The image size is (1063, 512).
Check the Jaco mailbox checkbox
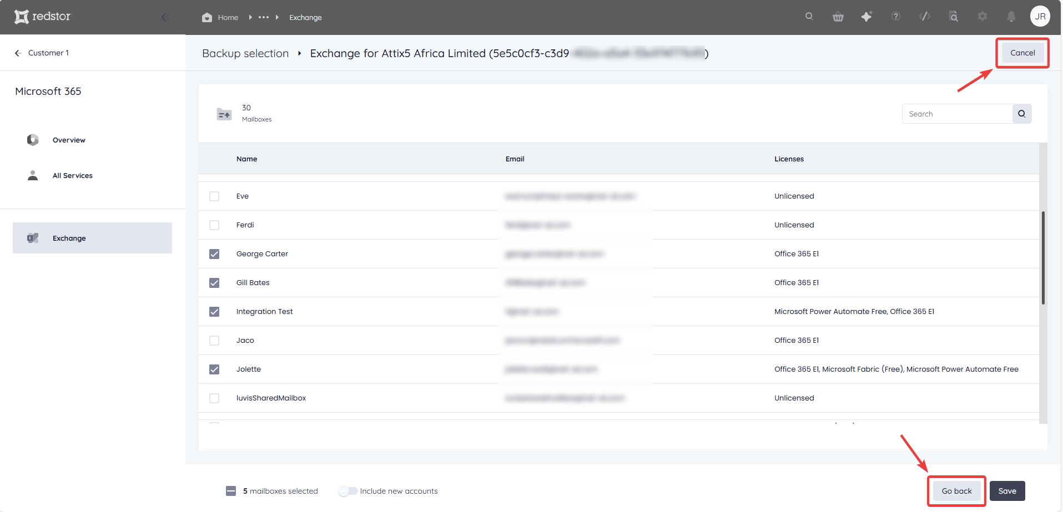[214, 341]
